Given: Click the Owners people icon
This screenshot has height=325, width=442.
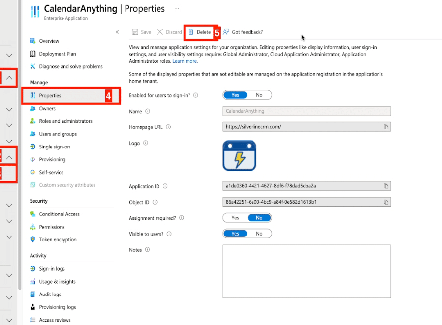Looking at the screenshot, I should pyautogui.click(x=32, y=109).
